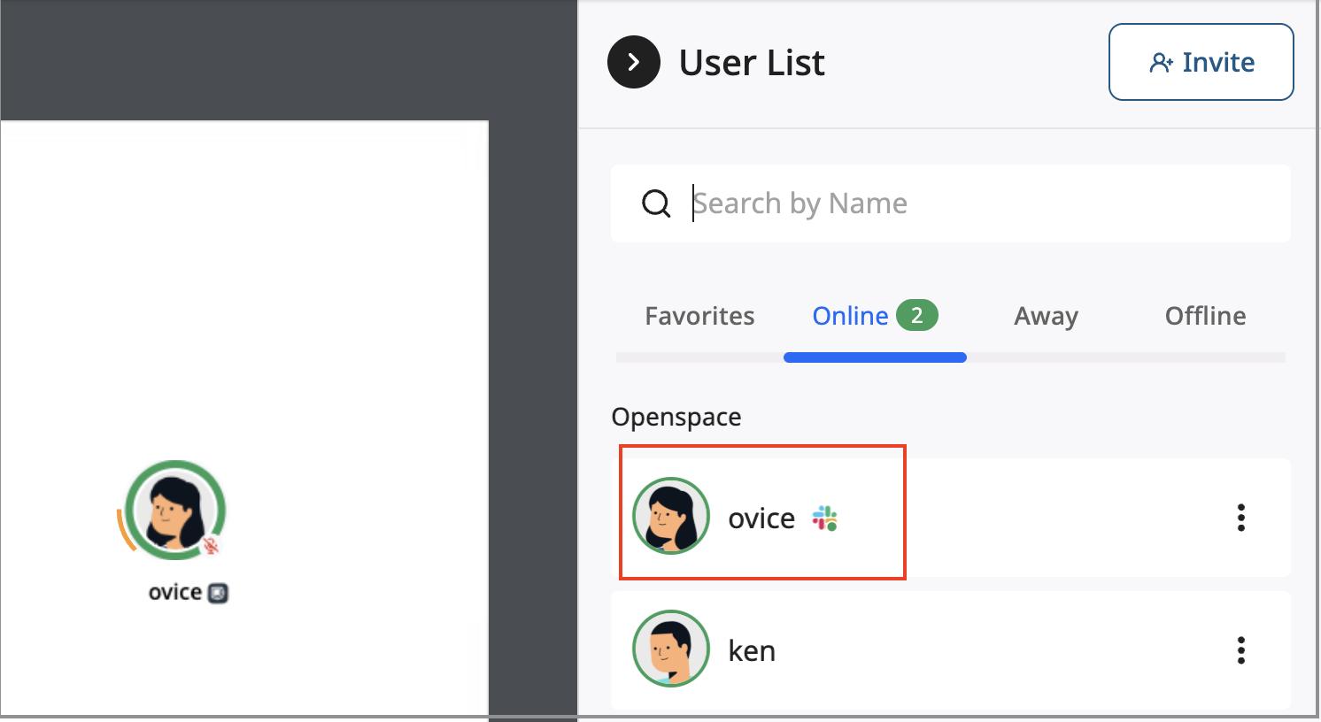Click the green count badge on the Online tab
Screen dimensions: 1321x722
tap(918, 315)
